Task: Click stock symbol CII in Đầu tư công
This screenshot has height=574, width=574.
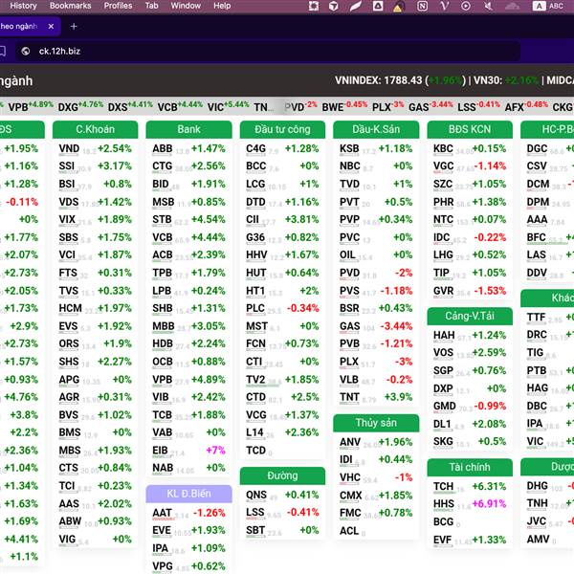Action: pyautogui.click(x=253, y=220)
